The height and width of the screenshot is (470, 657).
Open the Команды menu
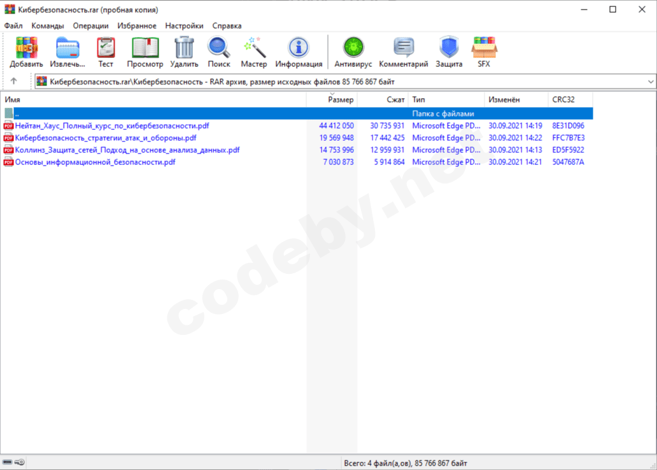[x=48, y=25]
